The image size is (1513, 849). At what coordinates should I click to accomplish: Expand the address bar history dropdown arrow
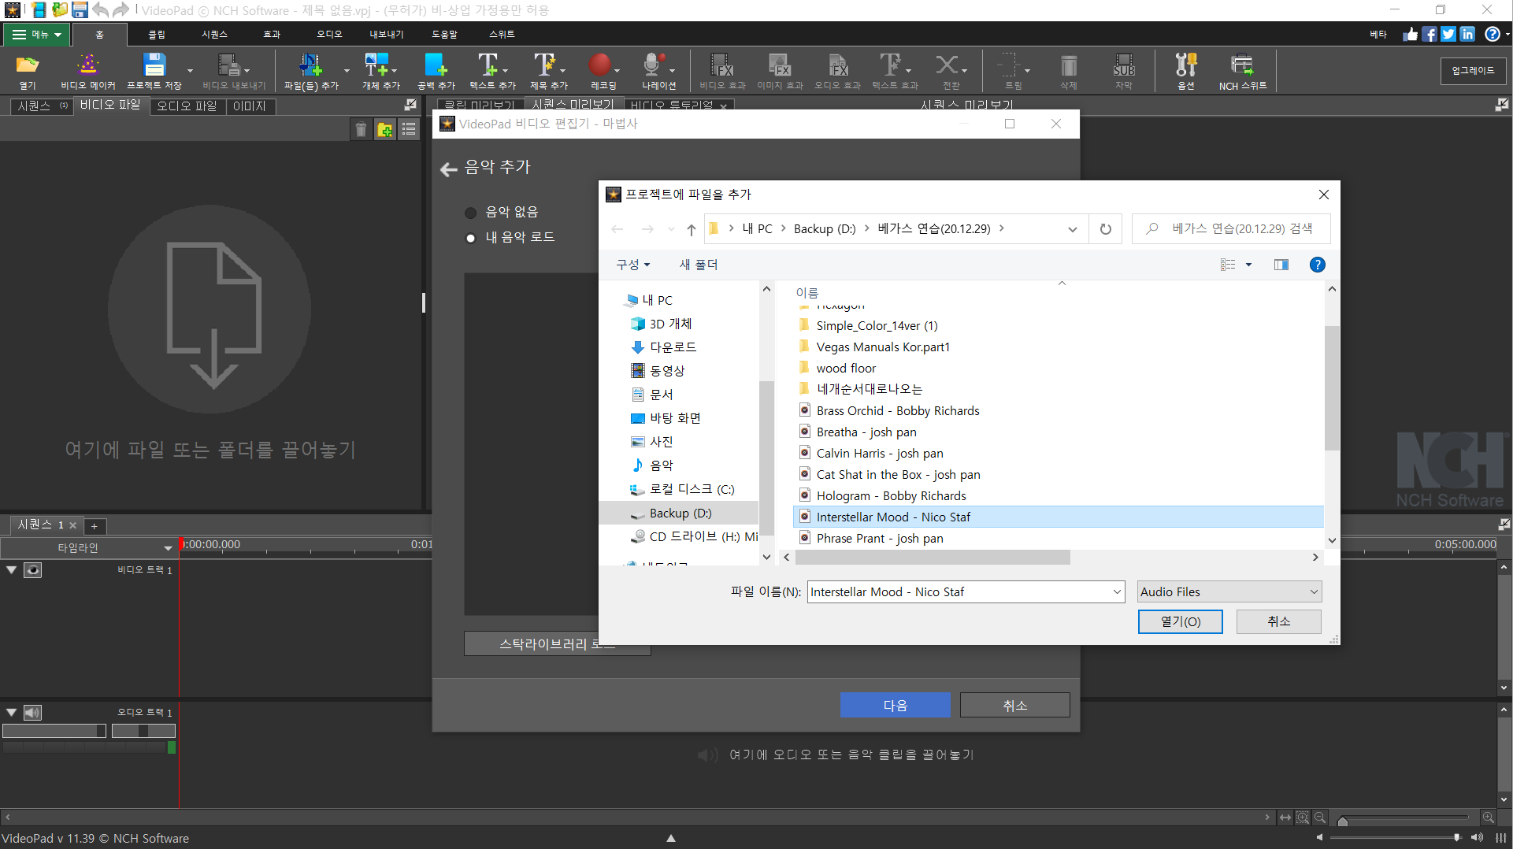(x=1072, y=229)
